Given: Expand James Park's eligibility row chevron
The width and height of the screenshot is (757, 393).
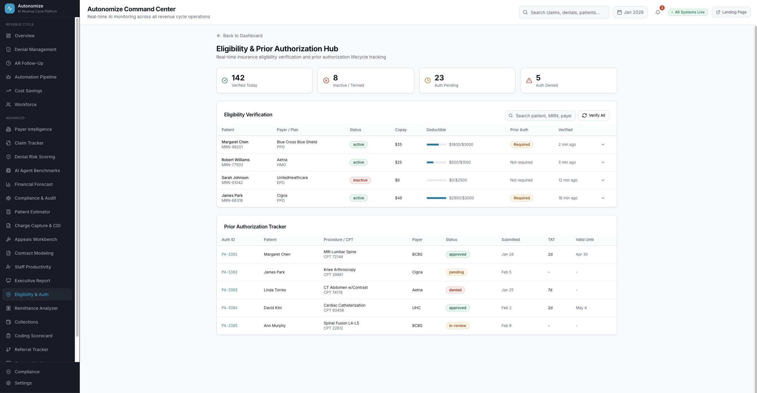Looking at the screenshot, I should pyautogui.click(x=603, y=198).
